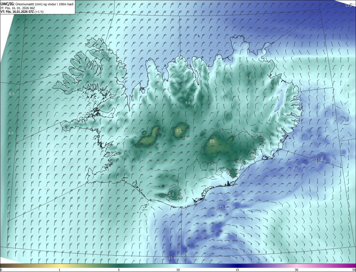Image resolution: width=356 pixels, height=272 pixels.
Task: Click the colorbar tick label 50
Action: pos(354,270)
